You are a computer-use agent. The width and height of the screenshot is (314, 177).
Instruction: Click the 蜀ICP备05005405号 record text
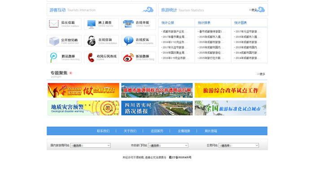180,157
